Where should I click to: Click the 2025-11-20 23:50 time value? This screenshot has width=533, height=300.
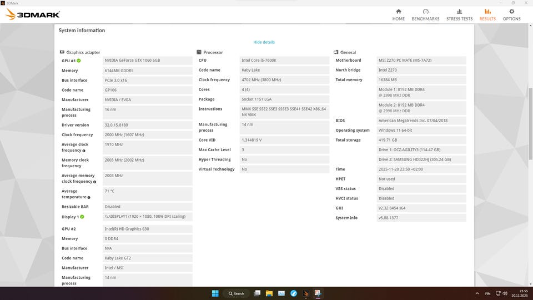[x=421, y=169]
